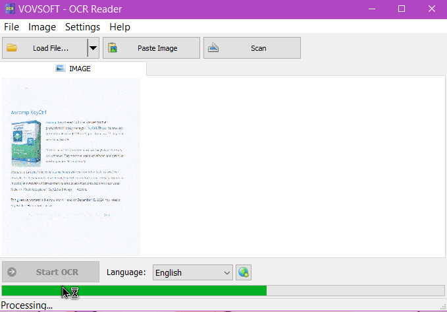Switch to the IMAGE tab
The width and height of the screenshot is (447, 312).
click(x=73, y=69)
